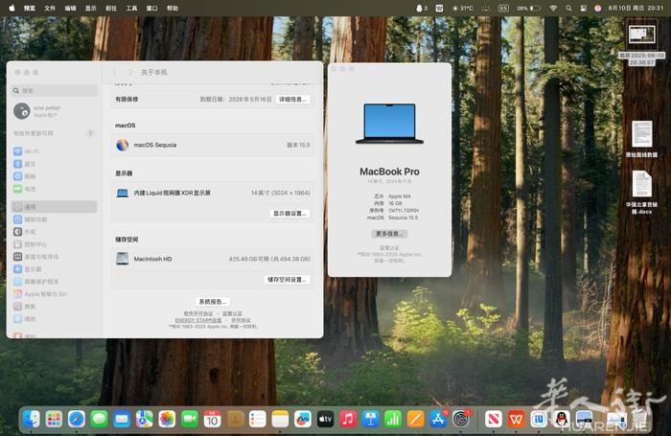Open Wi-Fi status in the menu bar
Screen dimensions: 671x436
[553, 8]
